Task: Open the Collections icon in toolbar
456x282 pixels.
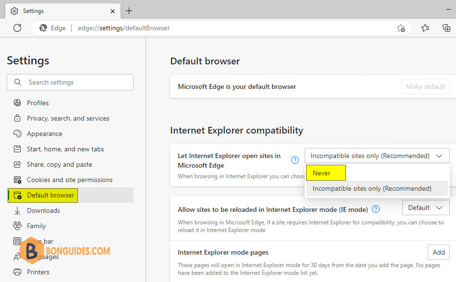Action: tap(446, 28)
